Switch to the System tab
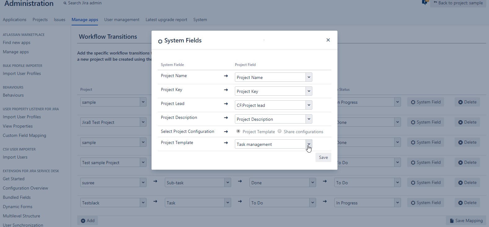Screen dimensions: 489x227 pos(200,20)
